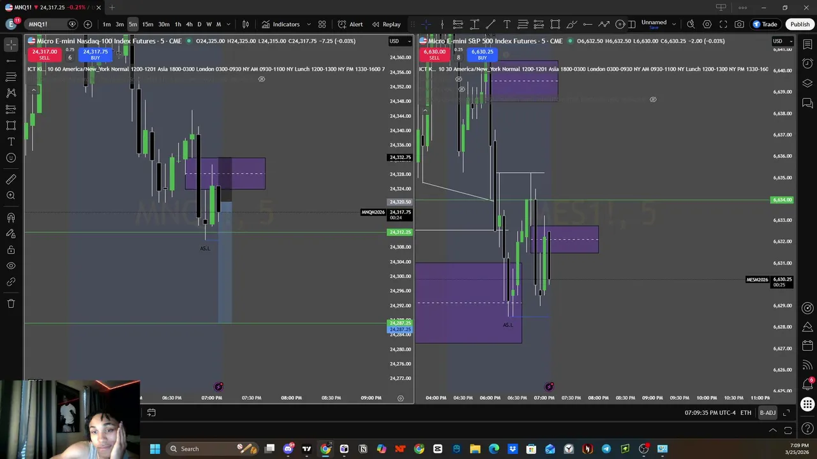Open the Trade panel
Image resolution: width=817 pixels, height=459 pixels.
point(765,24)
